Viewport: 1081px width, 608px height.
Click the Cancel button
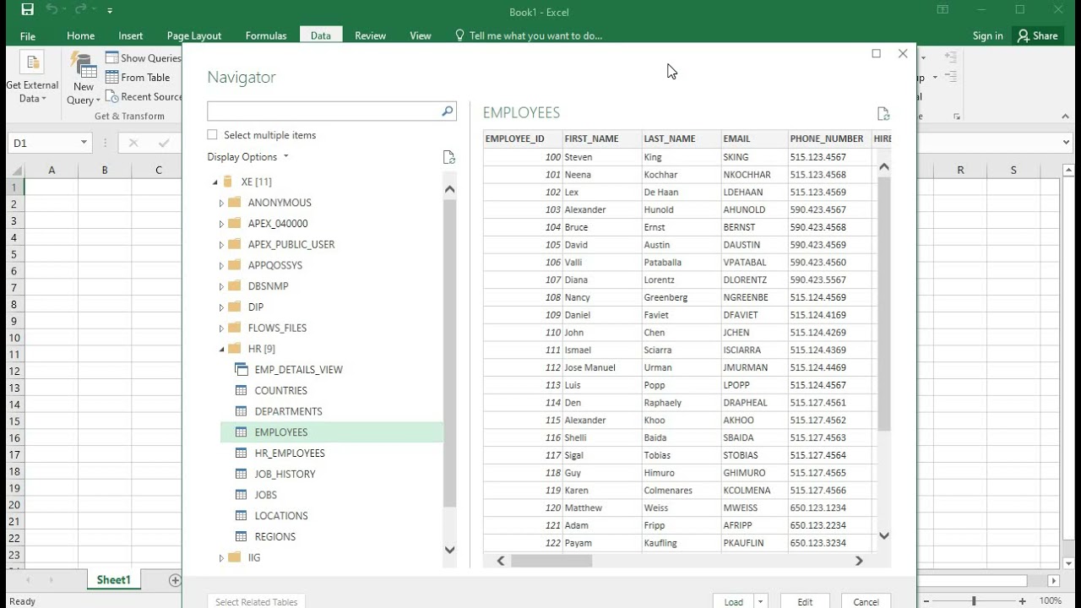point(866,602)
